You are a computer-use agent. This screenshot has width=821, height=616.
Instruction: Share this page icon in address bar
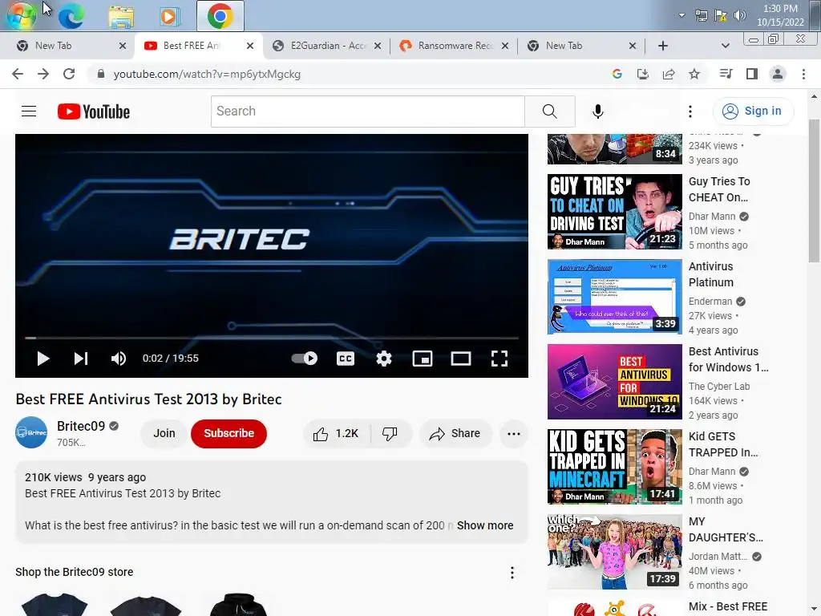[x=669, y=74]
